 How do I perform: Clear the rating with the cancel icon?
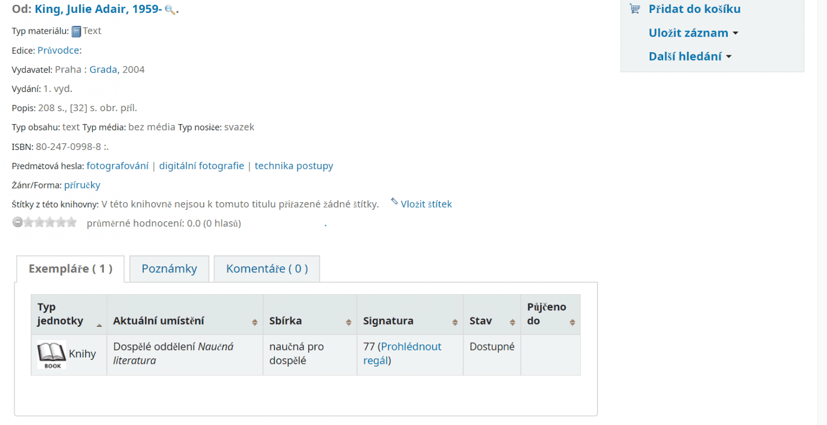18,222
